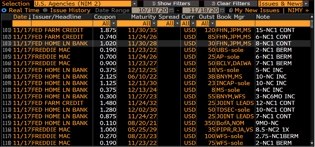Click the Coupon column header
This screenshot has width=315, height=147.
pyautogui.click(x=105, y=17)
